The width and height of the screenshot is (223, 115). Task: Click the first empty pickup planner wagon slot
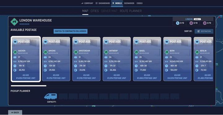click(63, 96)
